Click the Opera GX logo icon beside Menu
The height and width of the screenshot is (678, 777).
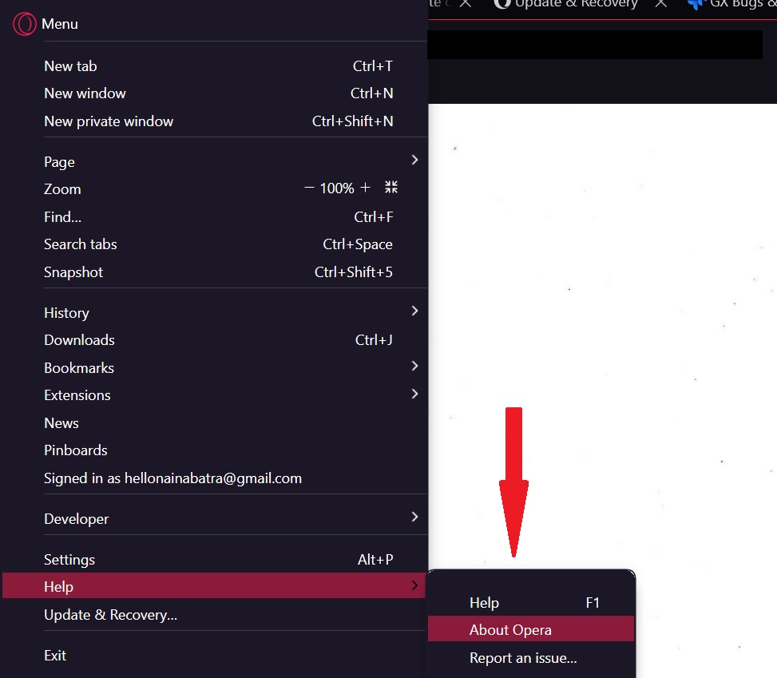coord(24,24)
